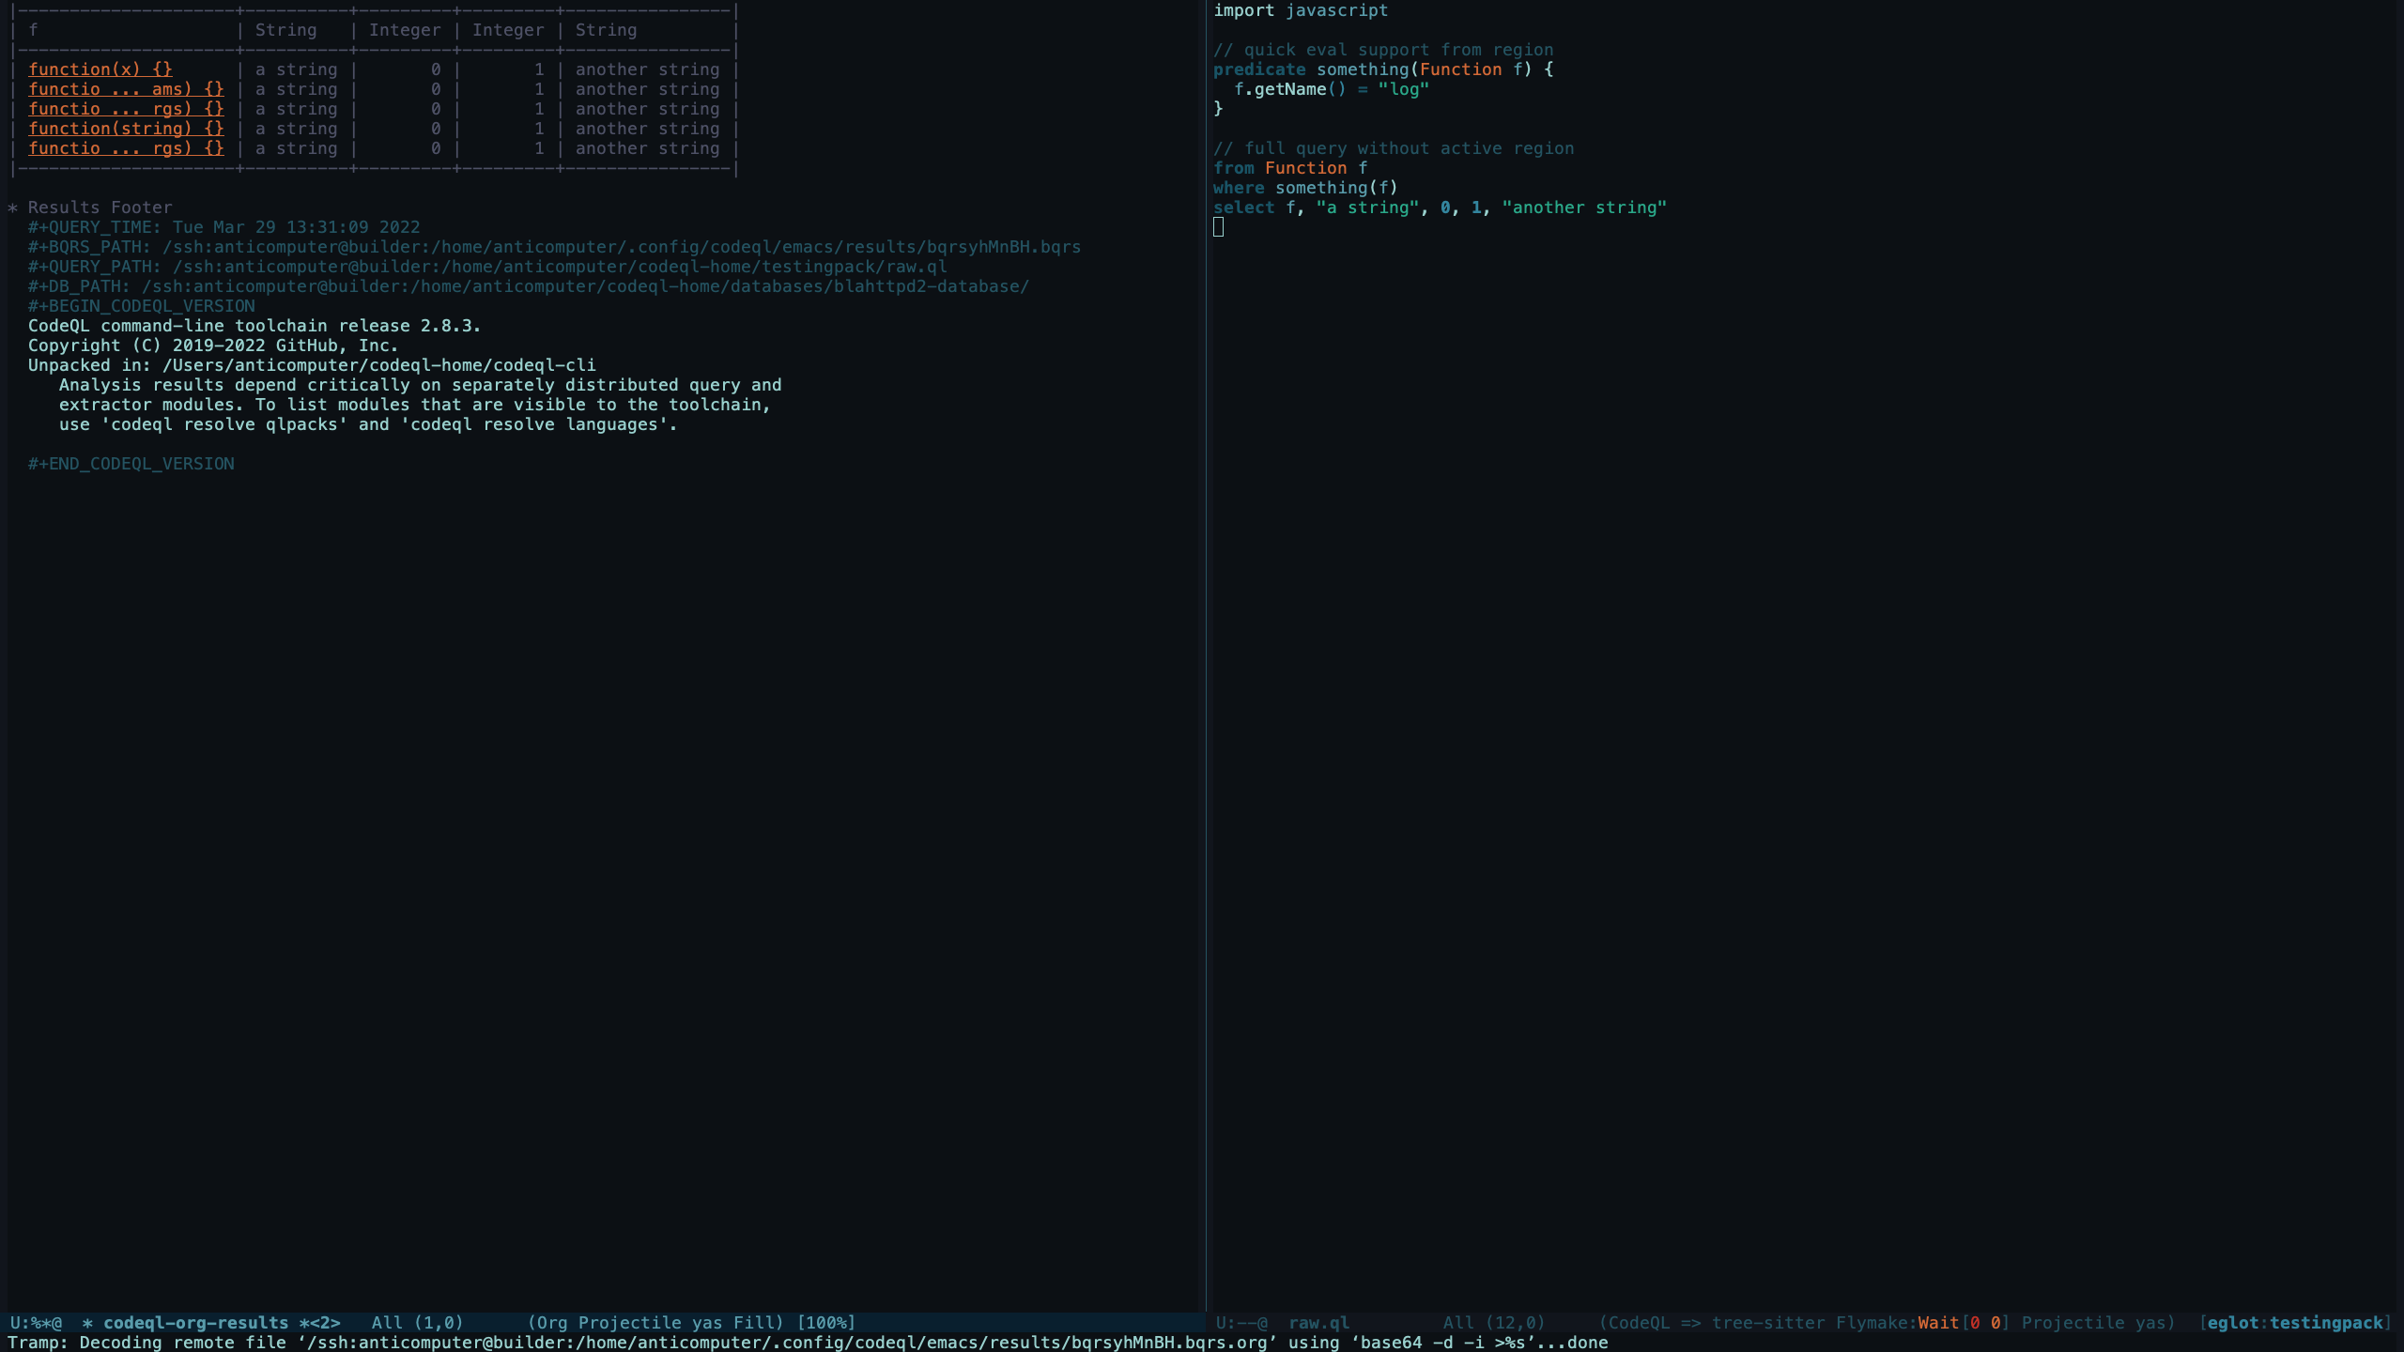Click the U:--@ status flags for raw.ql
Viewport: 2404px width, 1352px height.
[x=1241, y=1323]
